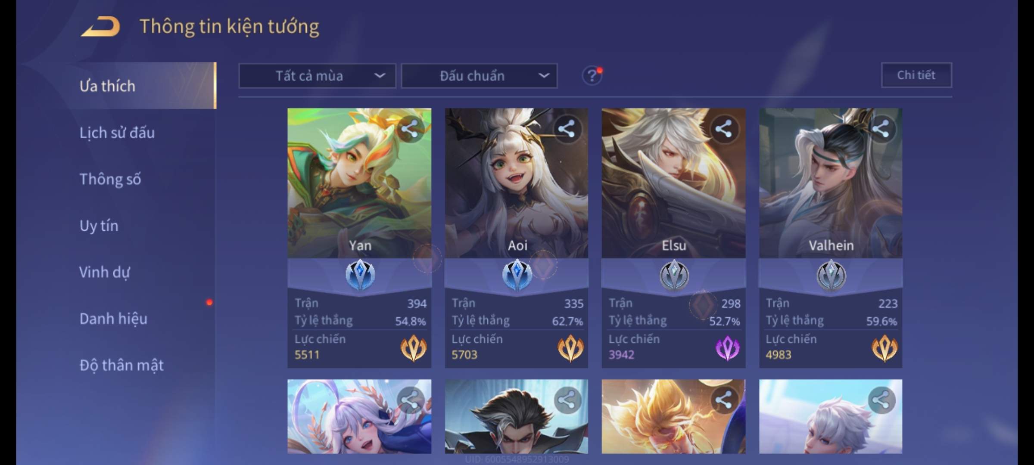
Task: Share the Elsu hero card
Action: point(723,129)
